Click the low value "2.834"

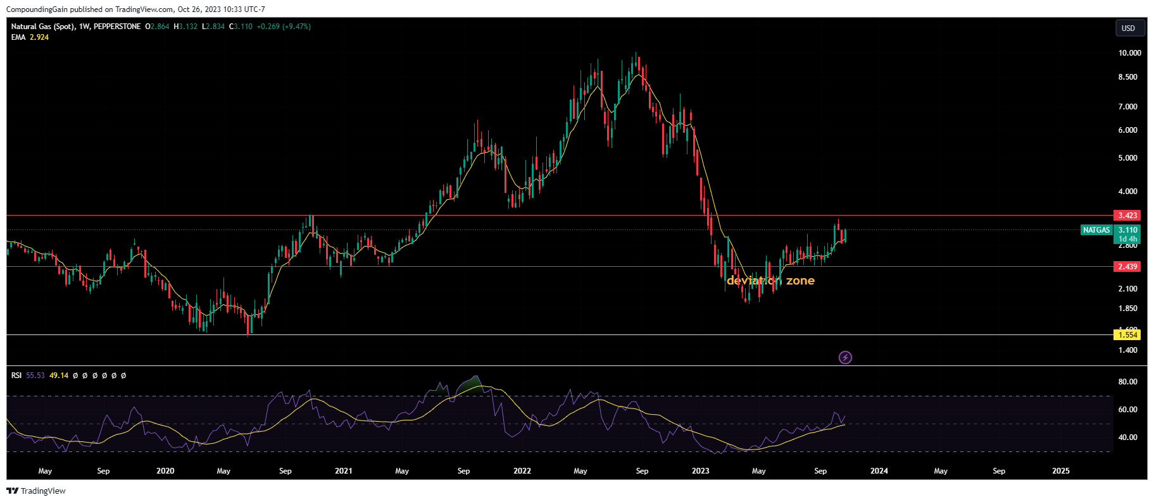point(215,27)
